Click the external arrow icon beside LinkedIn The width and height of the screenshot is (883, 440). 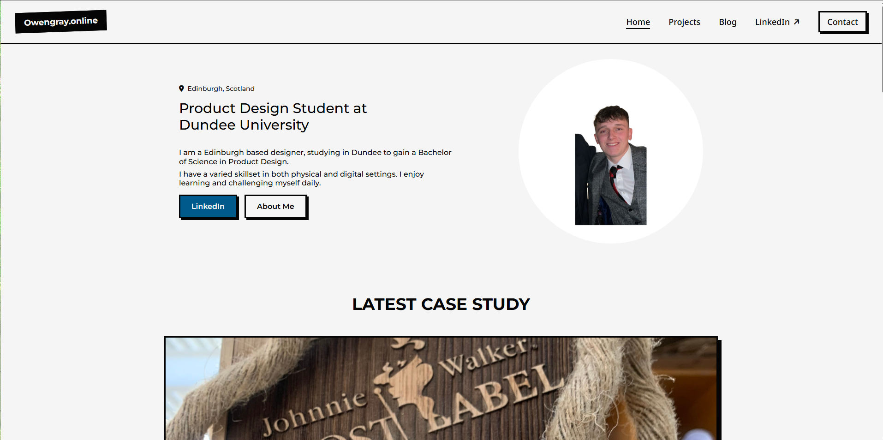pos(796,22)
